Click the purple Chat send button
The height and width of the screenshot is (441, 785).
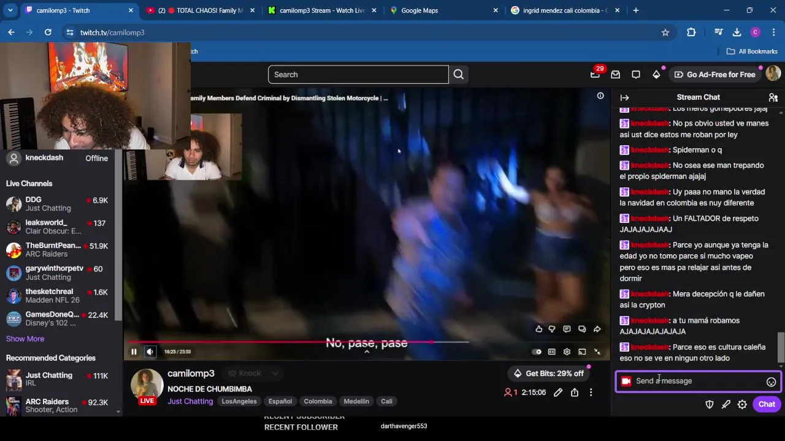coord(767,404)
